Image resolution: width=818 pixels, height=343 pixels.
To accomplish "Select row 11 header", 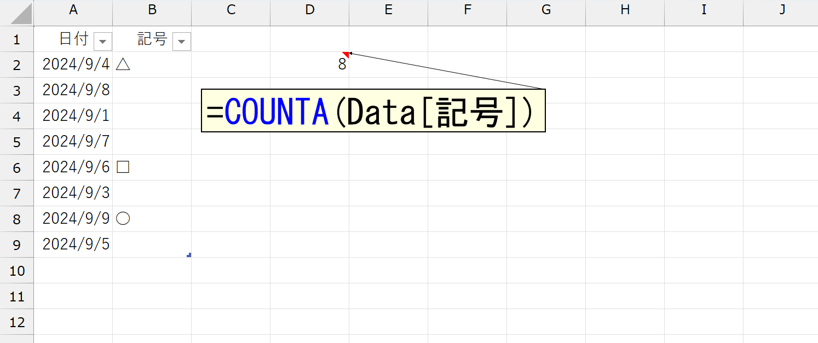I will (x=16, y=296).
